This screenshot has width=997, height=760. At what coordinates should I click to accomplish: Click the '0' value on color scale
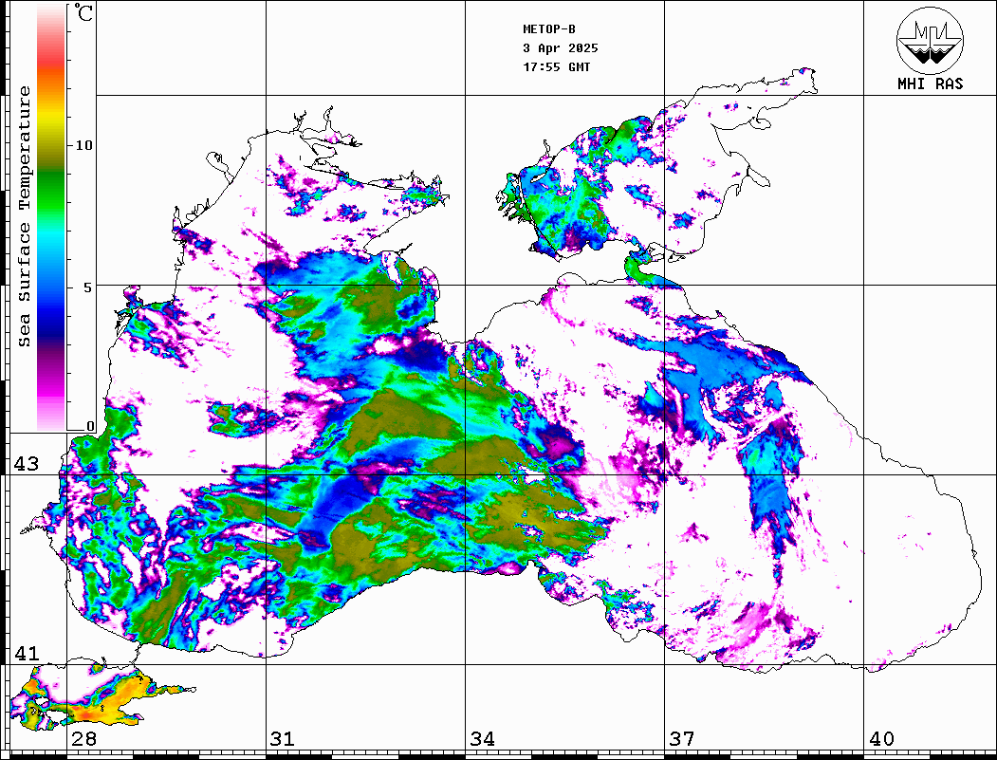90,426
